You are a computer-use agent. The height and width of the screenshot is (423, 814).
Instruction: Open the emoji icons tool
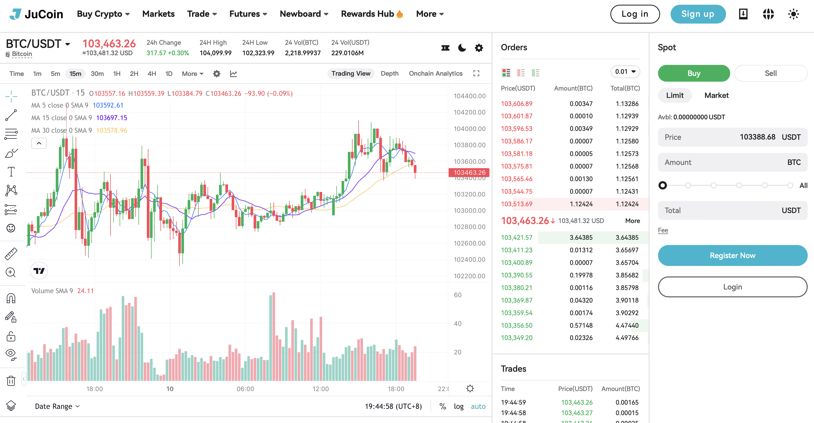11,228
